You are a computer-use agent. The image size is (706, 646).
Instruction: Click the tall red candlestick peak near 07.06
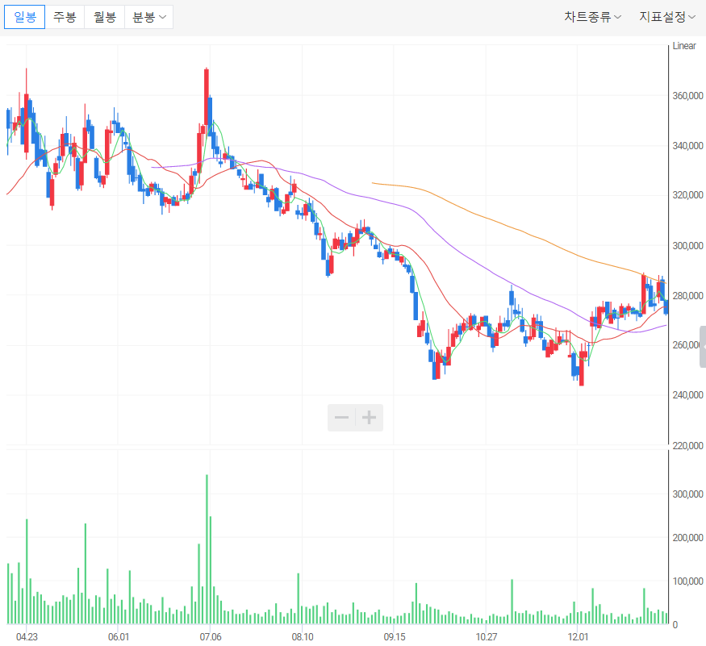207,97
